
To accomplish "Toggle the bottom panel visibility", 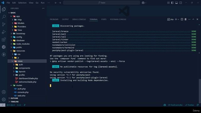I will [177, 3].
